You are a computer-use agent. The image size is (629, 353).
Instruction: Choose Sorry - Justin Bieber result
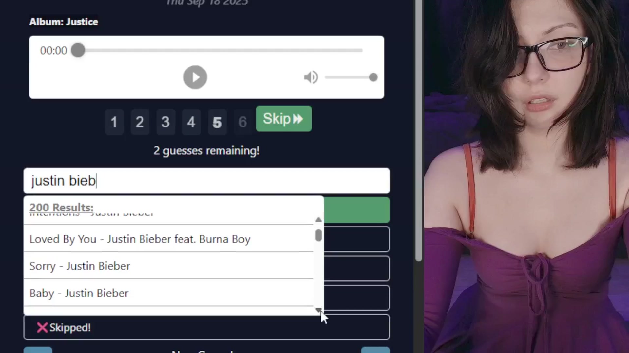[168, 266]
